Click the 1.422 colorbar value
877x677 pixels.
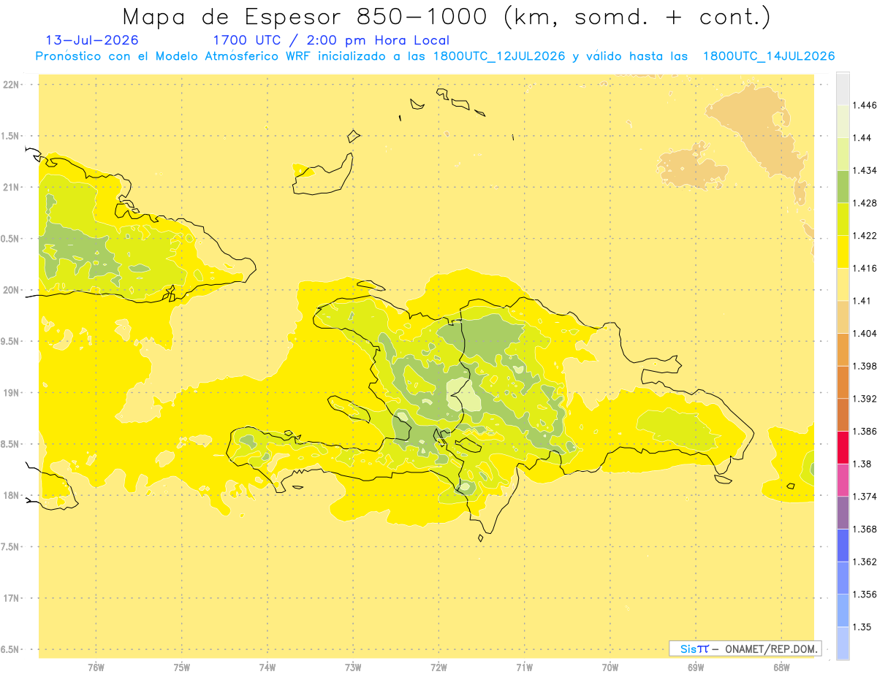865,236
